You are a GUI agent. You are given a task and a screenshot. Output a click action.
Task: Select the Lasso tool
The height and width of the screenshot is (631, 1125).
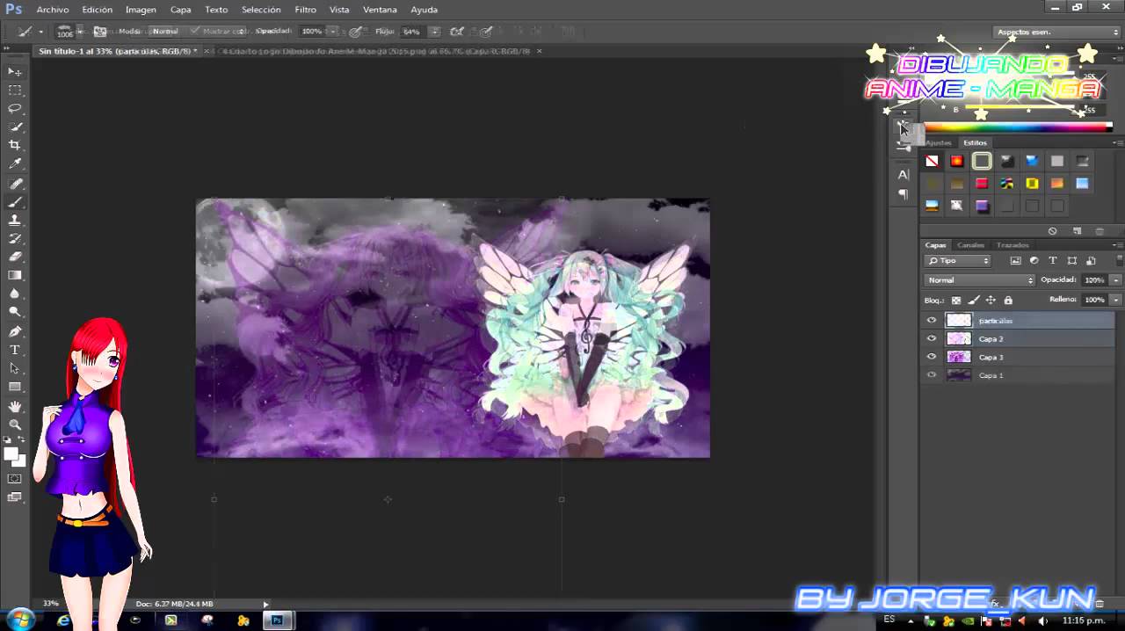pyautogui.click(x=15, y=108)
